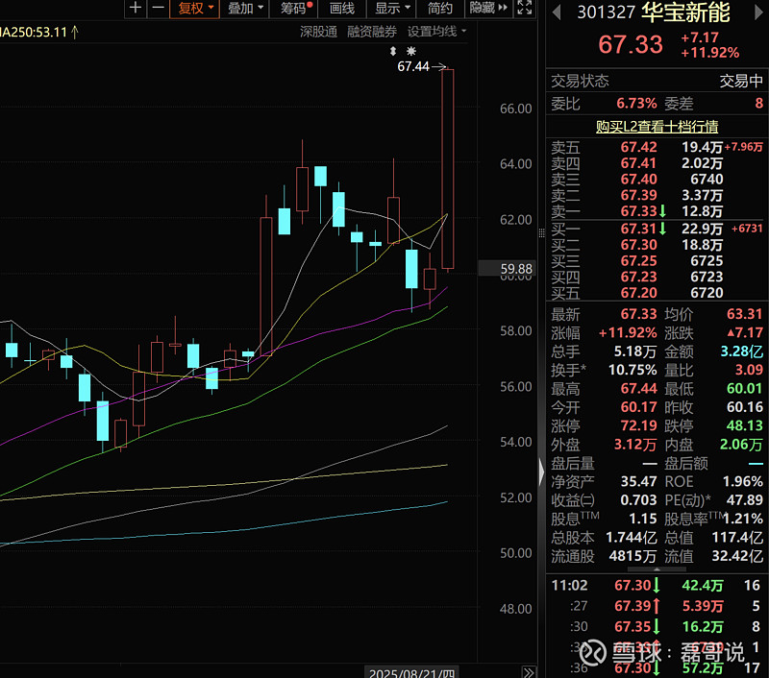Select 买四 bid row at 67.23
Viewport: 769px width, 678px height.
click(x=657, y=278)
